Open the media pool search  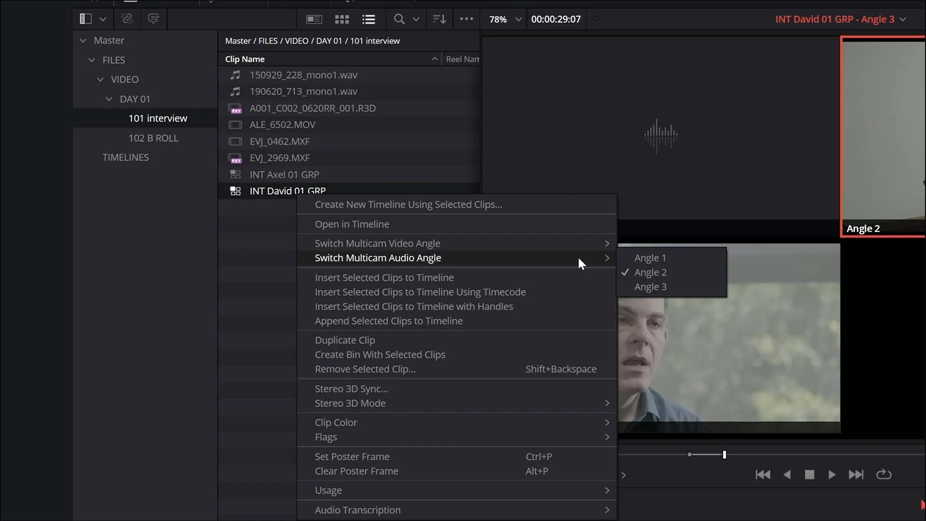coord(399,19)
